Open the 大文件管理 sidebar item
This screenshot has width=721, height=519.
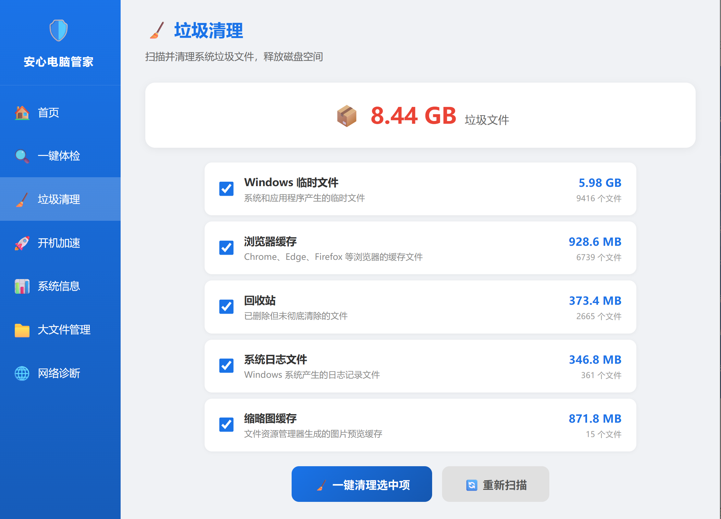point(64,330)
